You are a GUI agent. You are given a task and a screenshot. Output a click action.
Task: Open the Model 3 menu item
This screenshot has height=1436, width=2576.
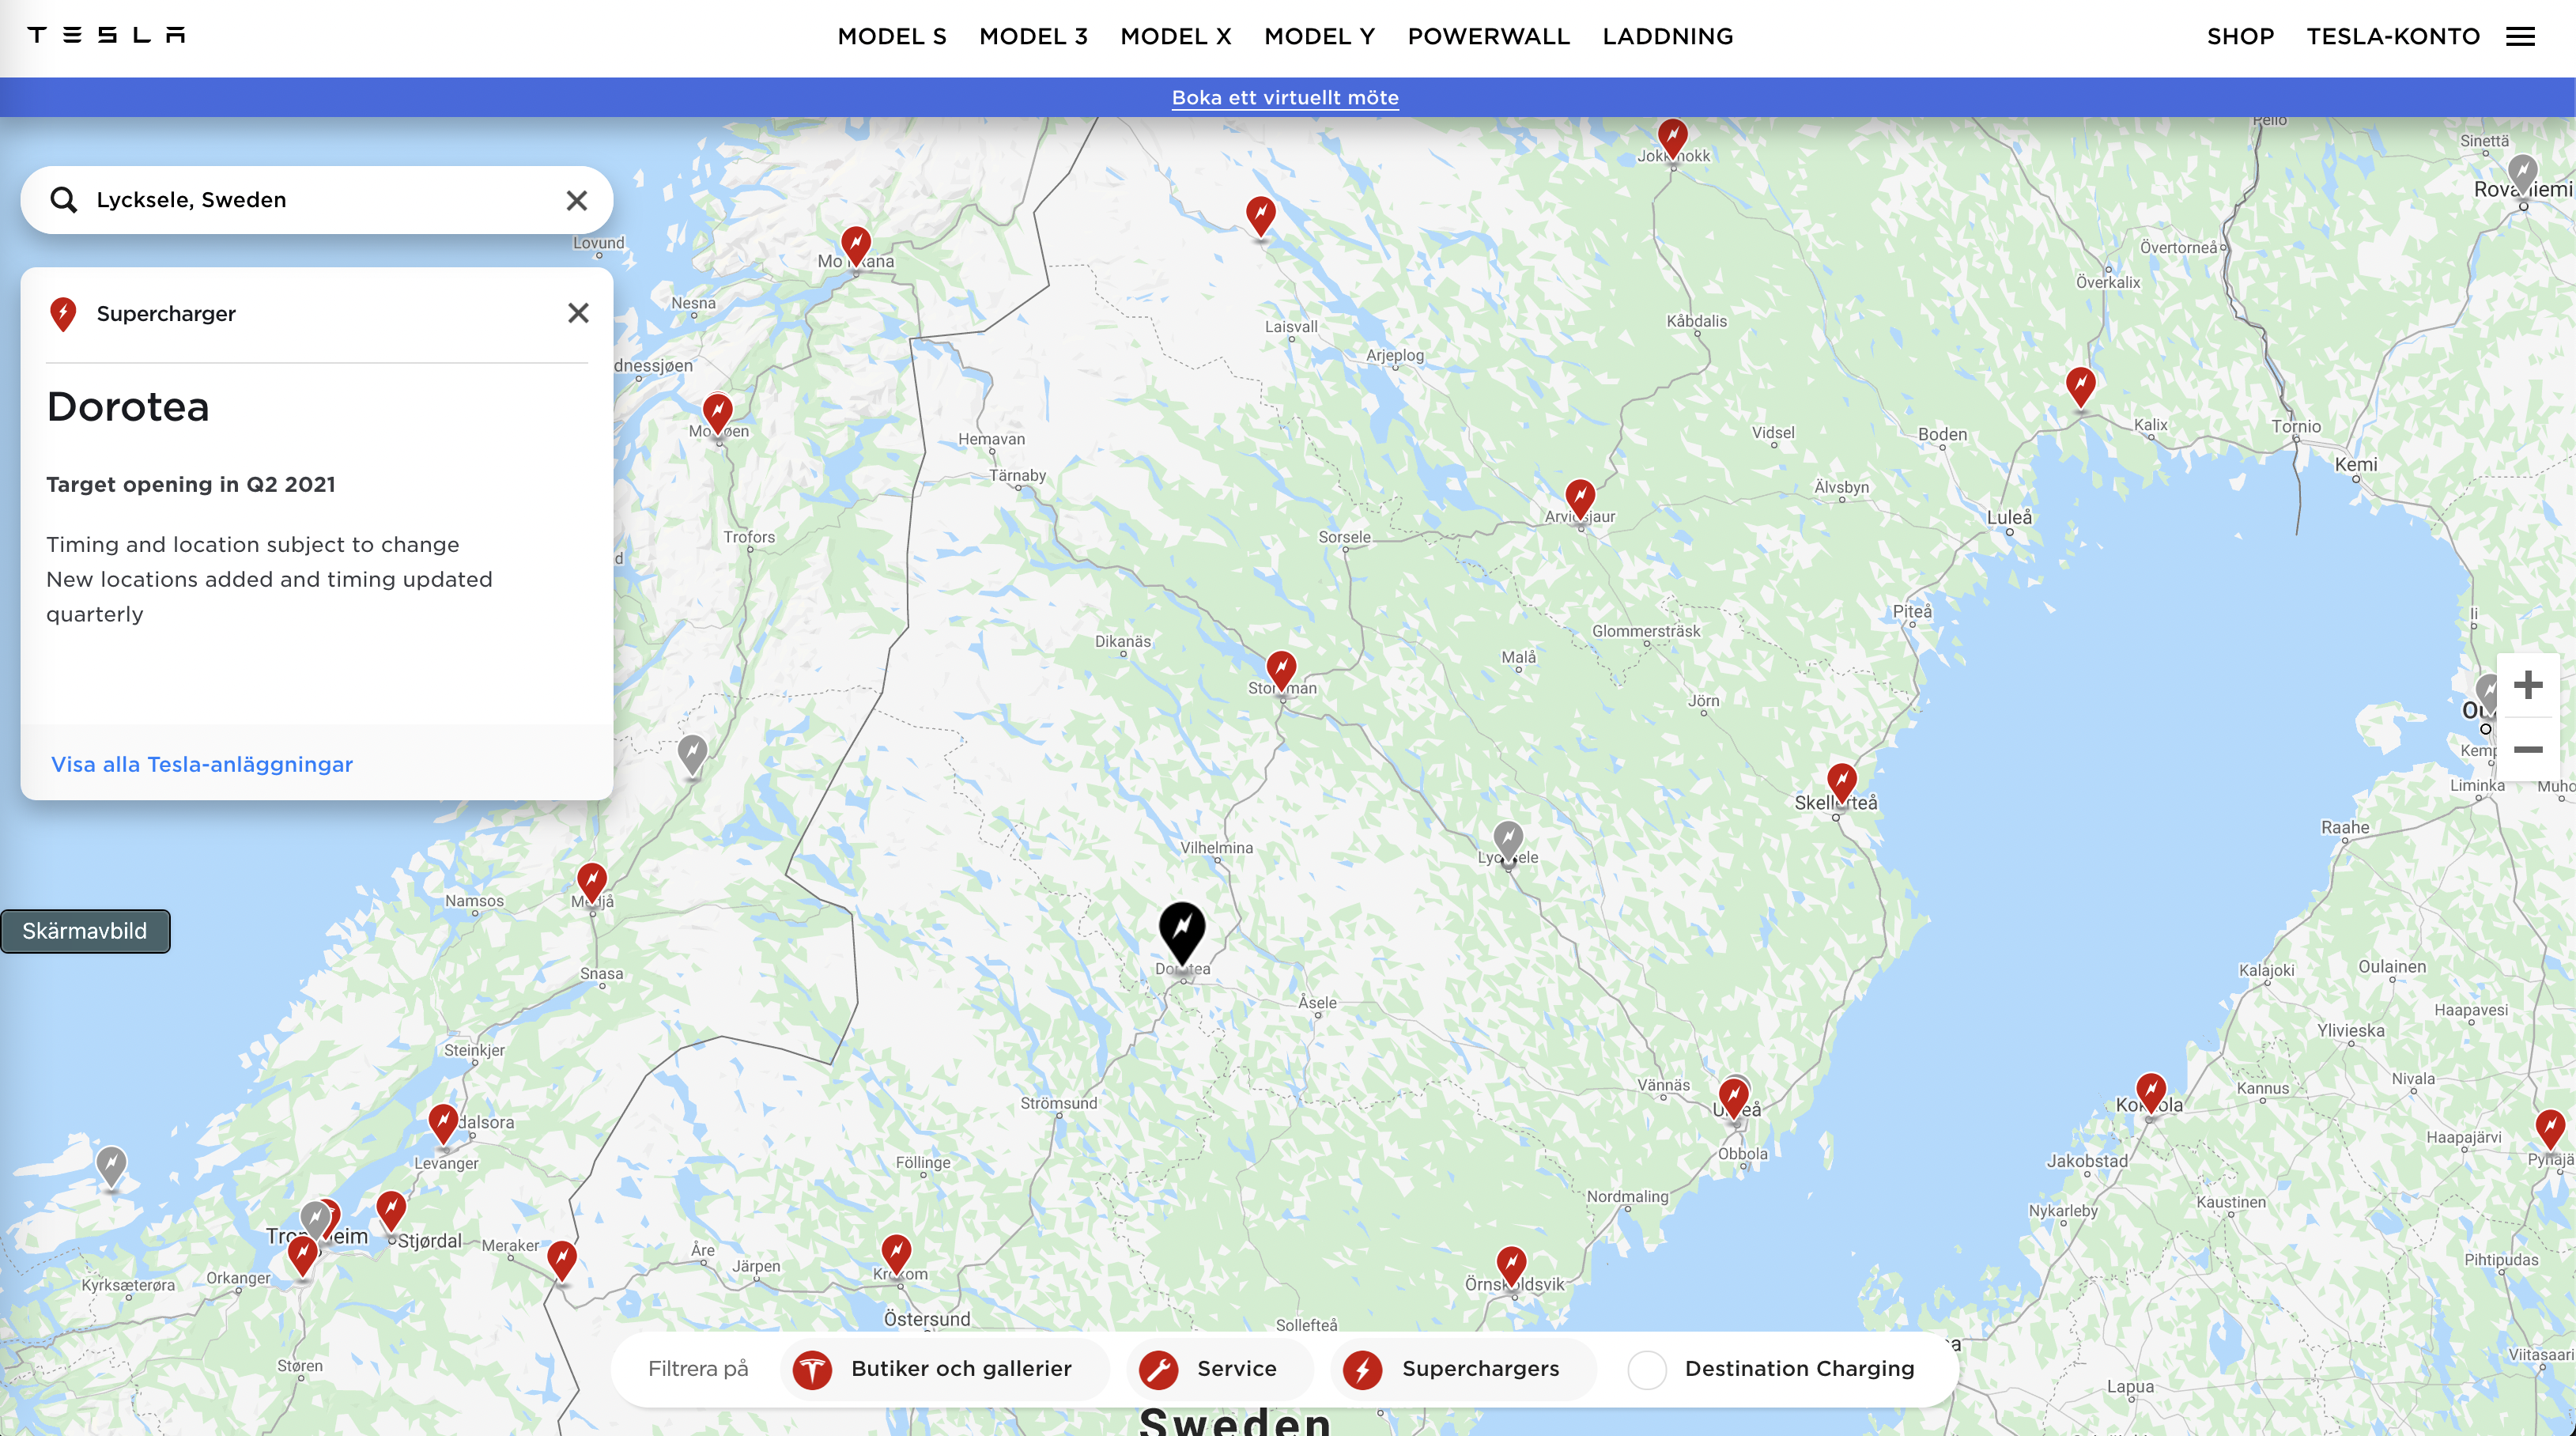point(1033,37)
